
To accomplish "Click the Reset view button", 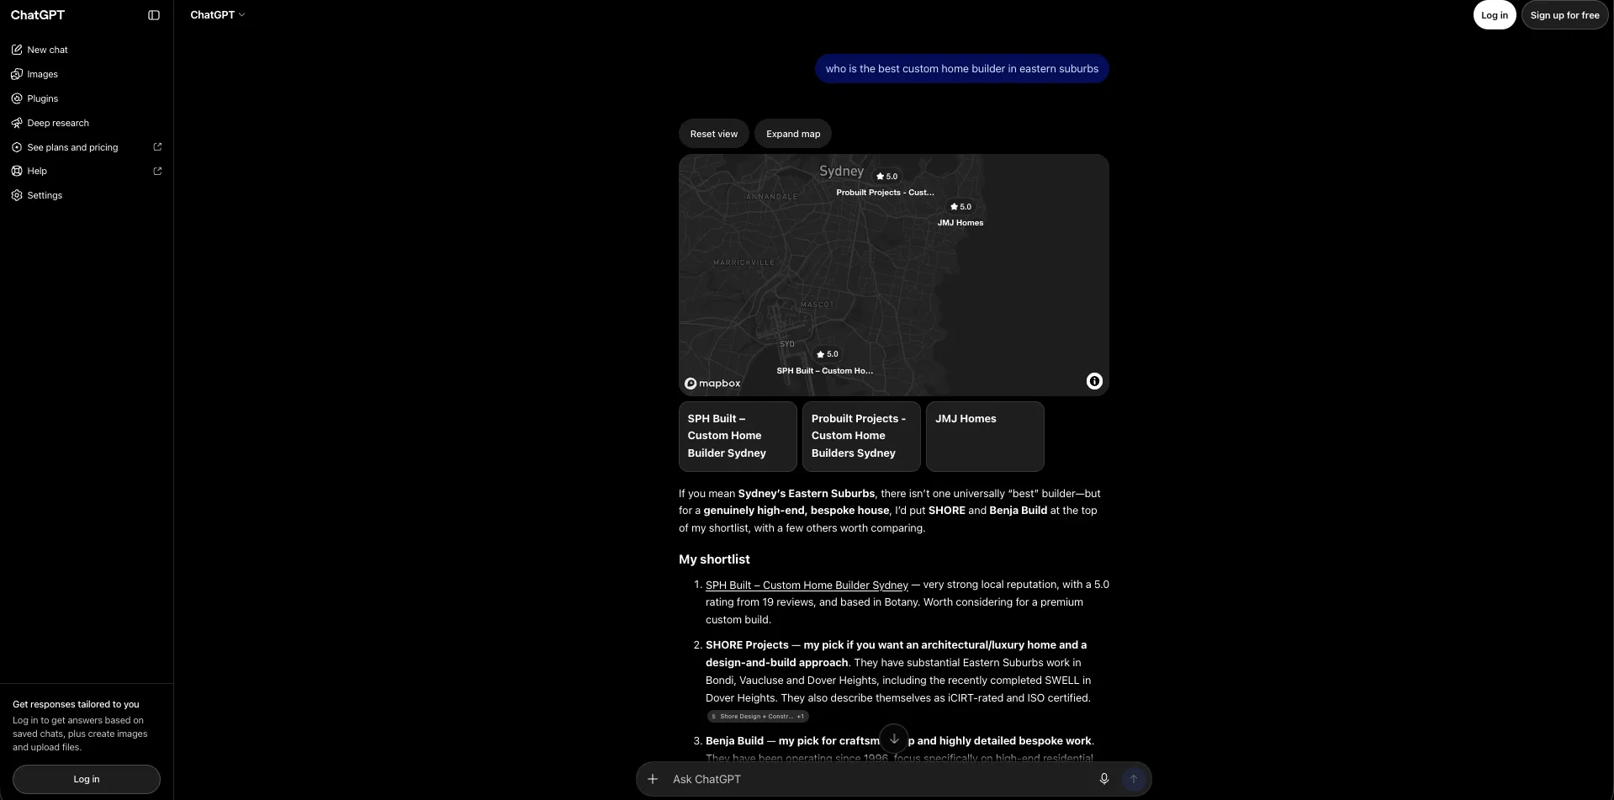I will 714,134.
